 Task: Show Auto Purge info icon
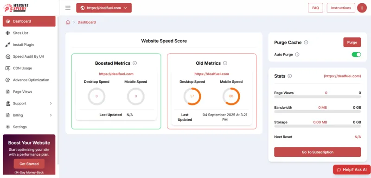pos(297,55)
